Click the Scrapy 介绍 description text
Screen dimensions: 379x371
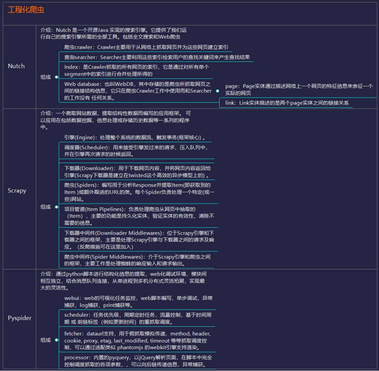[x=115, y=120]
